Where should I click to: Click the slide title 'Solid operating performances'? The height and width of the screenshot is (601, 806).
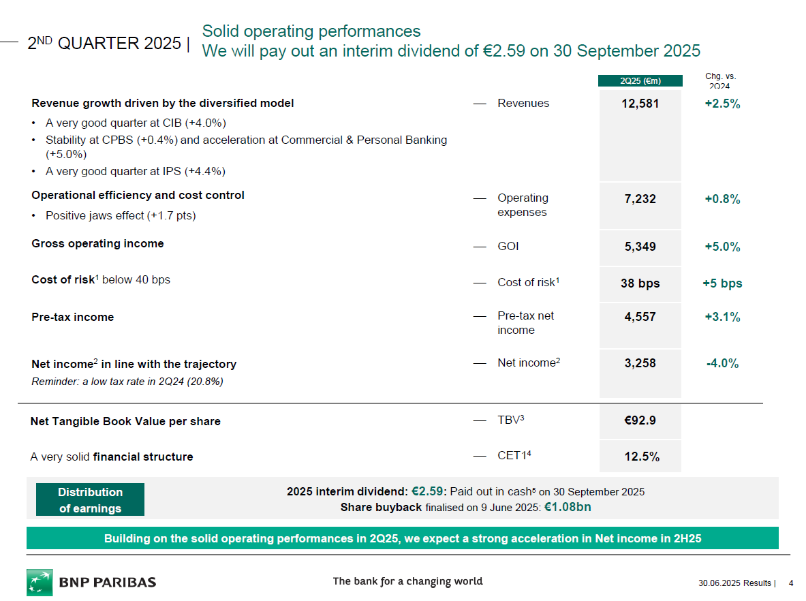pos(311,31)
